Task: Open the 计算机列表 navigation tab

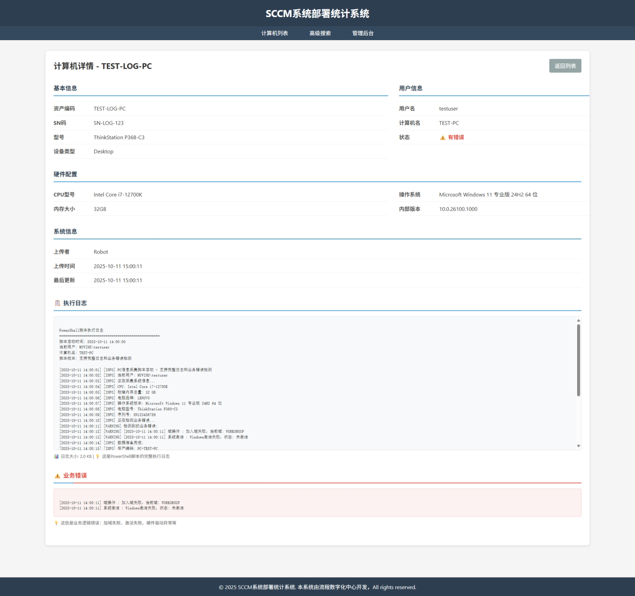Action: (275, 33)
